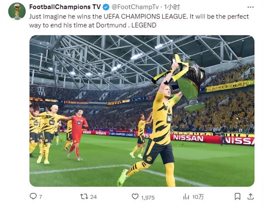The width and height of the screenshot is (264, 205).
Task: Click the FootballChampions TV display name
Action: pos(64,7)
